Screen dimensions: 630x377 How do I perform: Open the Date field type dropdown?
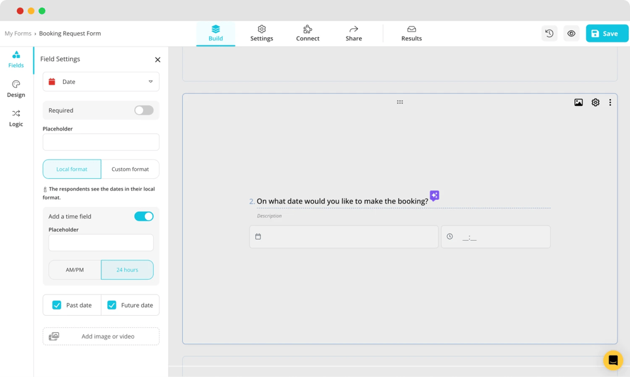[100, 81]
